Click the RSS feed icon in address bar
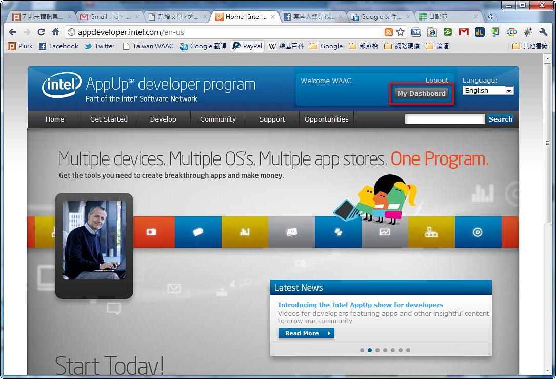 coord(389,32)
